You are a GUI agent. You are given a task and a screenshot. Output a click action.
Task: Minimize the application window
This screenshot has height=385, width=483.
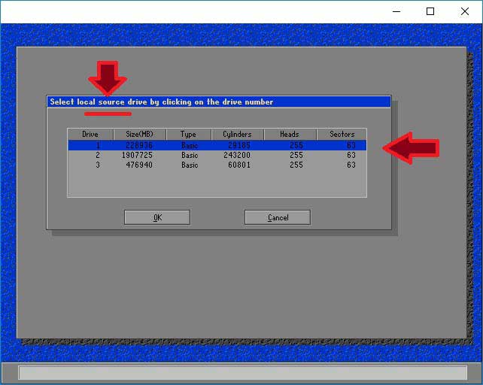tap(396, 11)
